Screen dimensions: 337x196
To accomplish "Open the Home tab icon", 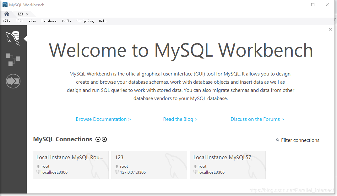I will coord(7,14).
